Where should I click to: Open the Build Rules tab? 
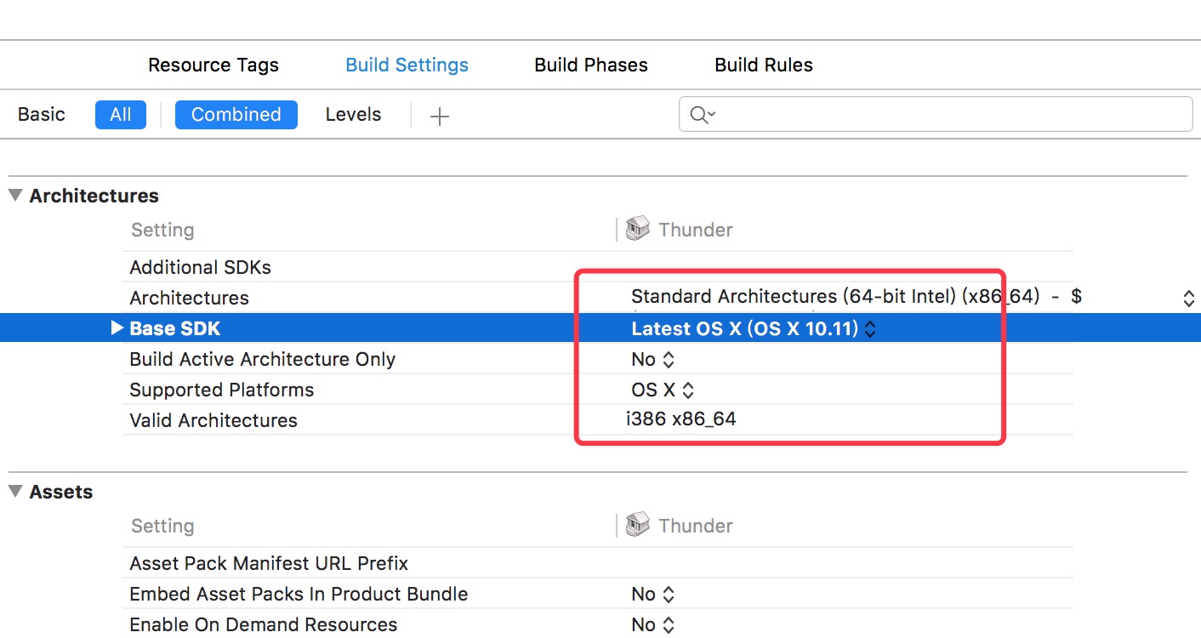[764, 65]
